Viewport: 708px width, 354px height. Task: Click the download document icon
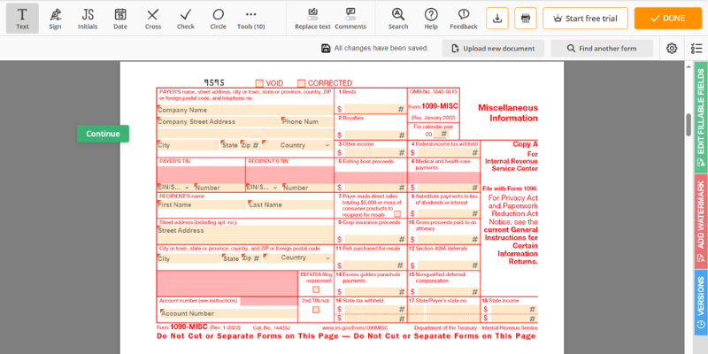[497, 18]
